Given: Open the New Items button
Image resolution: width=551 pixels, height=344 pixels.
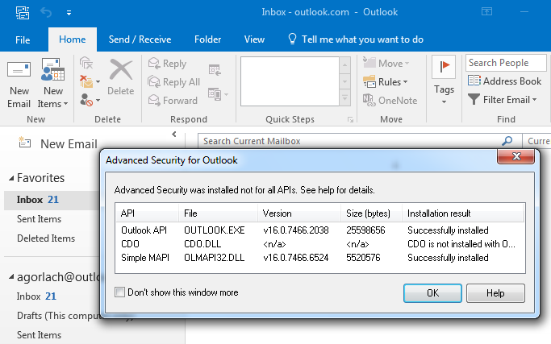Looking at the screenshot, I should [x=52, y=84].
